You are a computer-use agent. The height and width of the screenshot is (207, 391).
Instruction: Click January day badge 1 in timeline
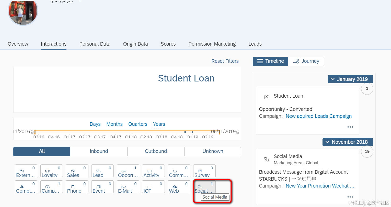(x=367, y=89)
